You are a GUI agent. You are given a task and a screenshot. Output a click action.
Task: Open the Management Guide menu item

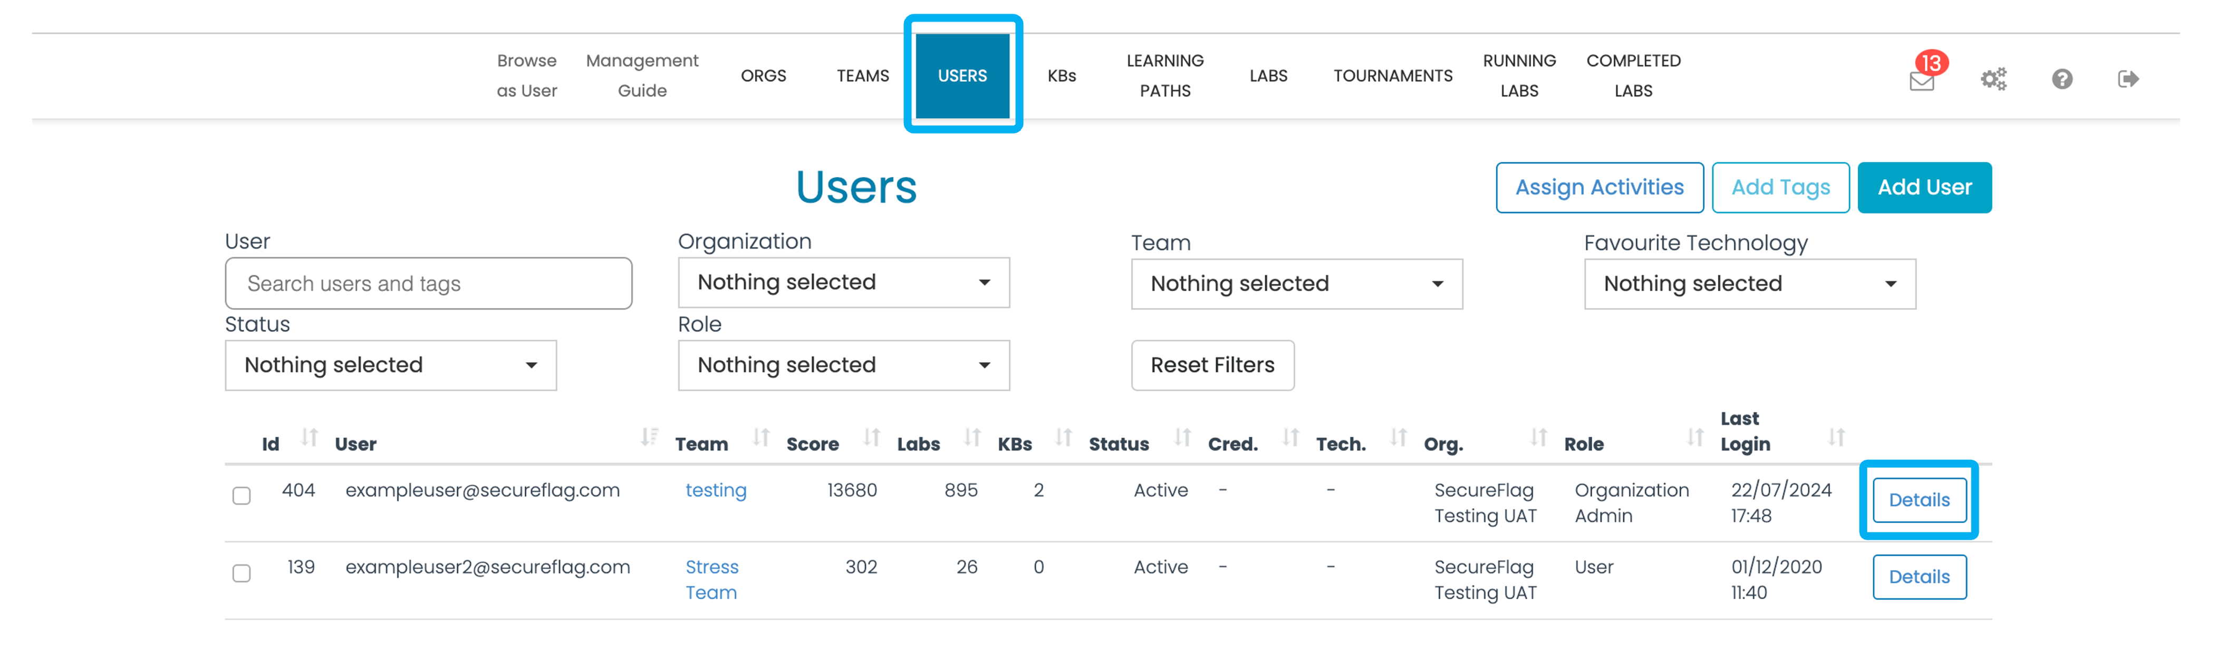[643, 76]
